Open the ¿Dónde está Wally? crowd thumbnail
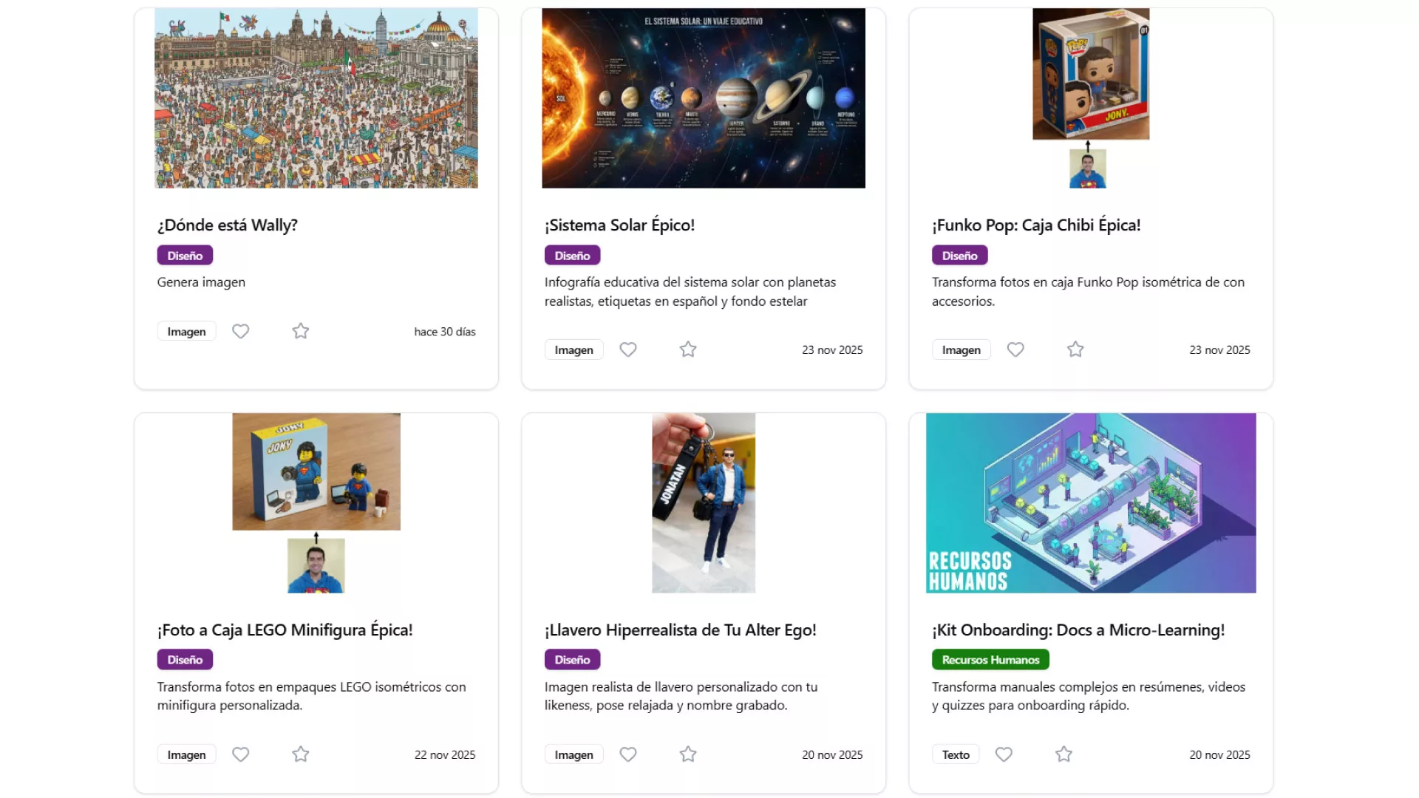 [x=316, y=98]
